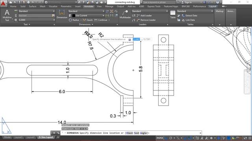Toggle auto-scale annotation icon in status bar
This screenshot has height=141, width=252.
206,138
